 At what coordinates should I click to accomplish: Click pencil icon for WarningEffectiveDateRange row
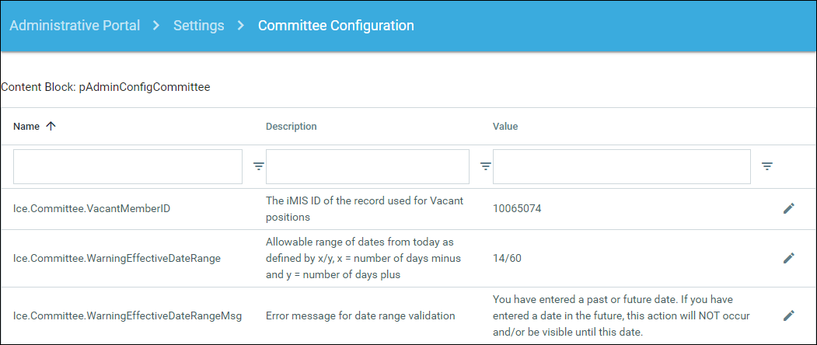pyautogui.click(x=788, y=258)
